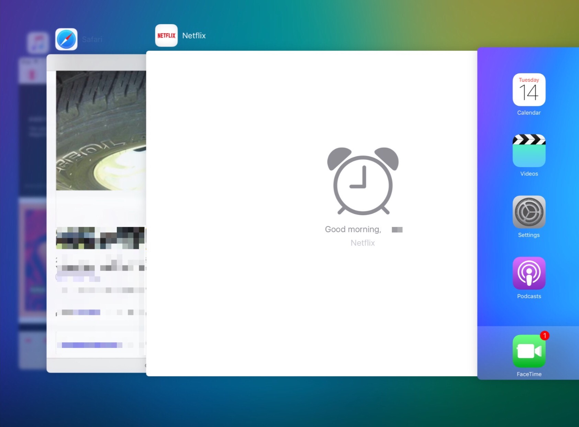Viewport: 579px width, 427px height.
Task: Tap the 'Netflix' title label above card
Action: [194, 35]
